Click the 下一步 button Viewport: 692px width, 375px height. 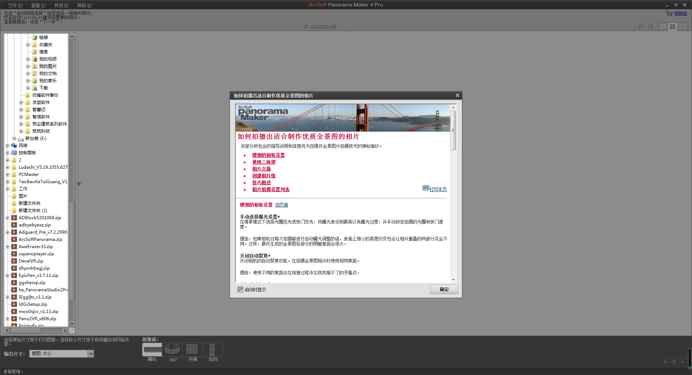click(674, 362)
